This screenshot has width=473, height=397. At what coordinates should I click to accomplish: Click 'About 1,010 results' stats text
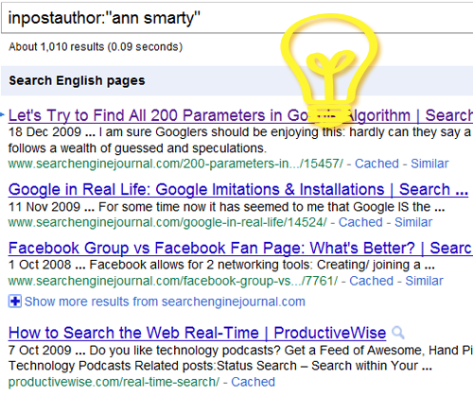click(96, 47)
